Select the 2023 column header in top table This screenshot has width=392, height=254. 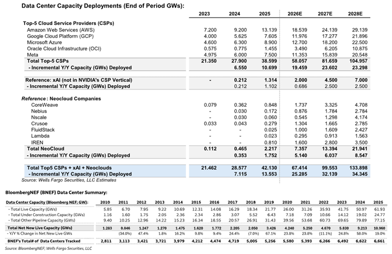tap(204, 14)
